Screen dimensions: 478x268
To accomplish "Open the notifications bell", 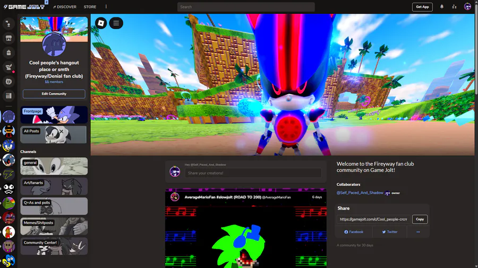I will [x=442, y=7].
